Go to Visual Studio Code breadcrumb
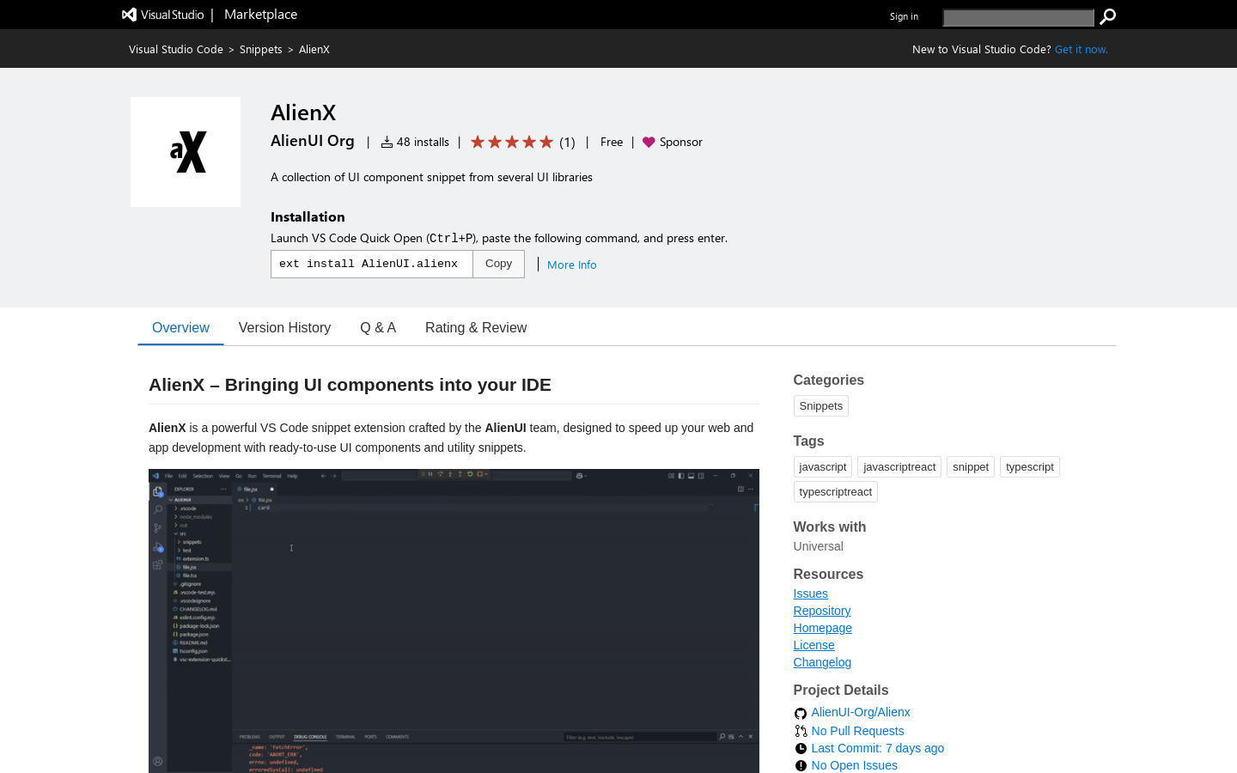Viewport: 1237px width, 773px height. tap(176, 50)
